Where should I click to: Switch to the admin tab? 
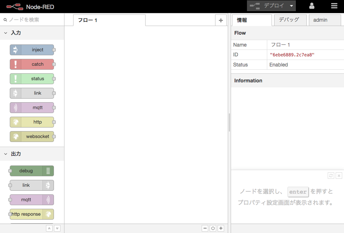point(325,20)
